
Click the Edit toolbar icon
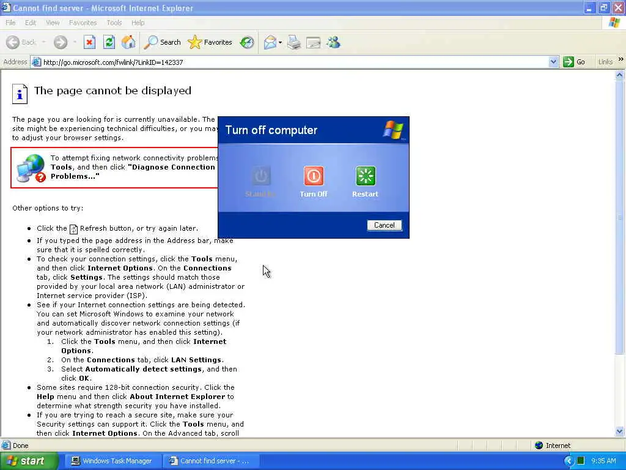pos(314,42)
